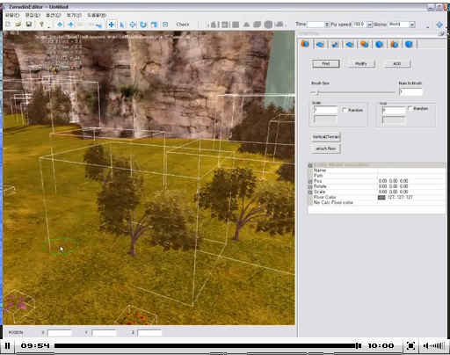Click the POSITION Z input field

[x=149, y=333]
